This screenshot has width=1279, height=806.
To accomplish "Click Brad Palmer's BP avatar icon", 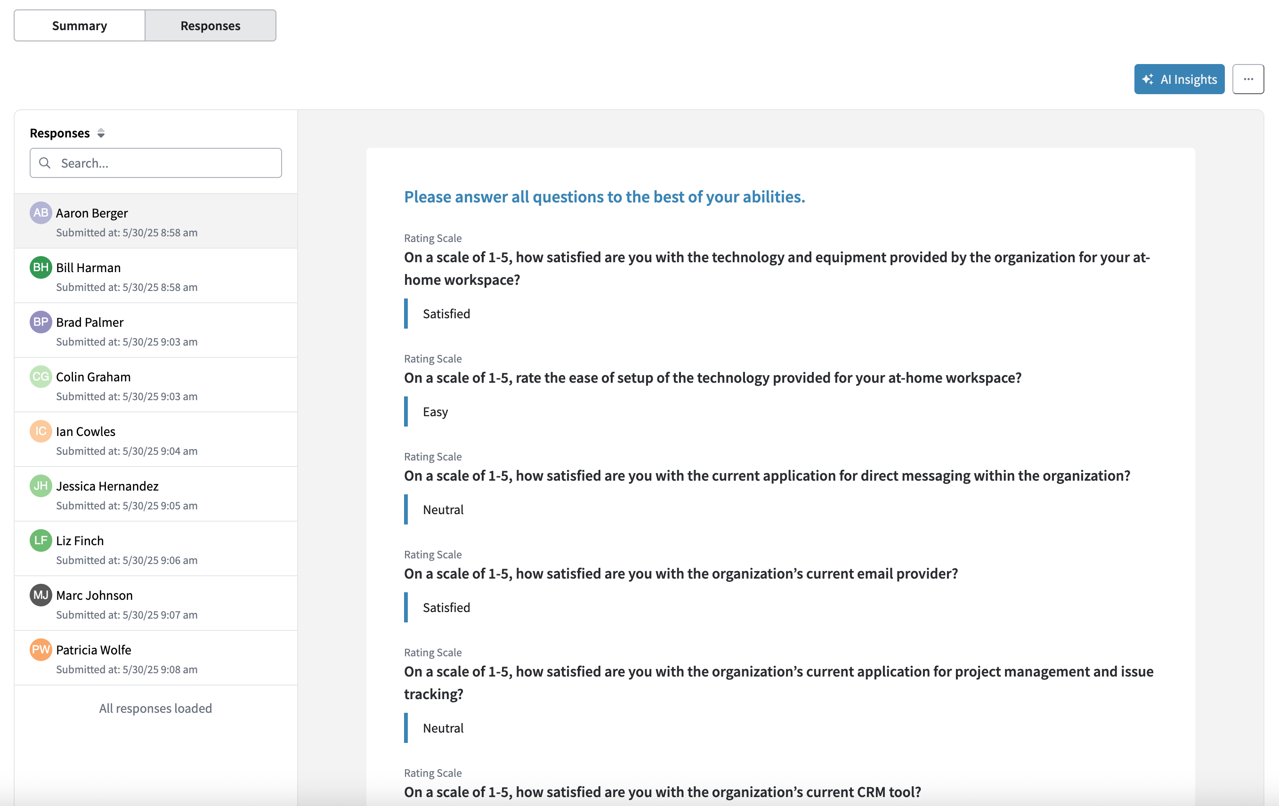I will (x=40, y=322).
